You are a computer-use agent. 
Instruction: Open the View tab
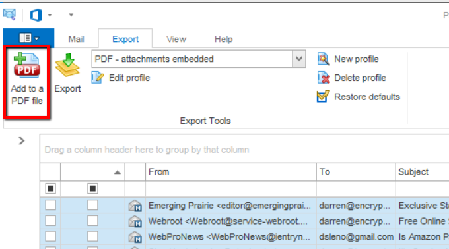176,39
